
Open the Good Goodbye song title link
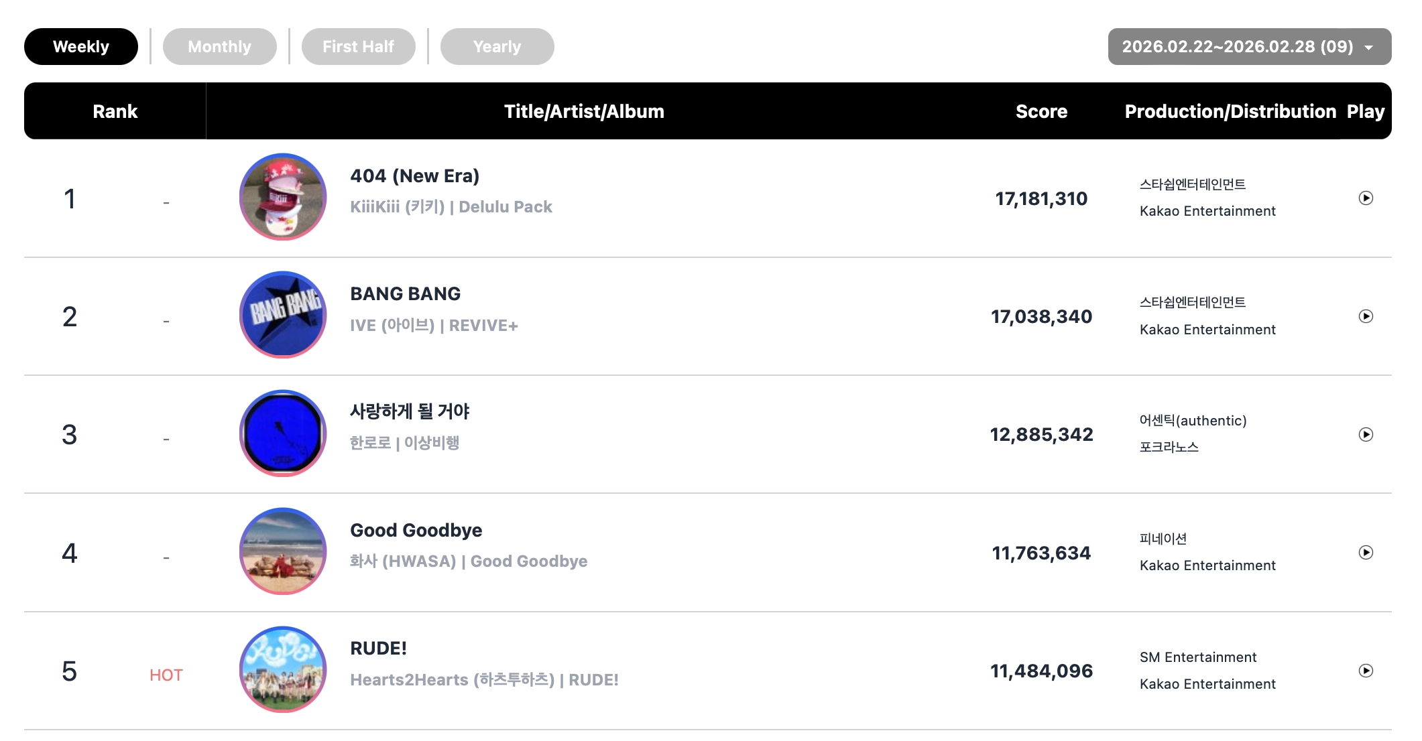click(x=416, y=531)
